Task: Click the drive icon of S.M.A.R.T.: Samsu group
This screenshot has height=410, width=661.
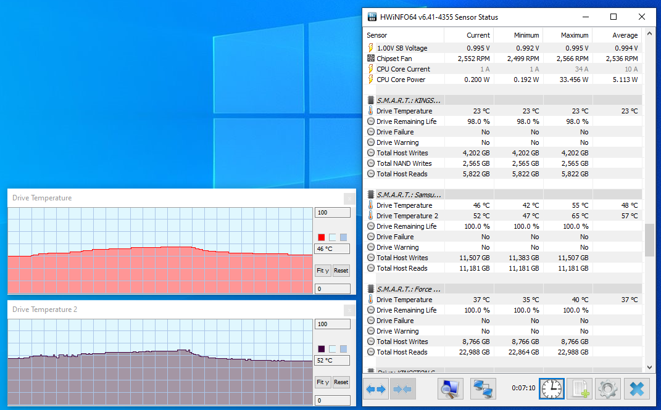Action: pos(370,194)
